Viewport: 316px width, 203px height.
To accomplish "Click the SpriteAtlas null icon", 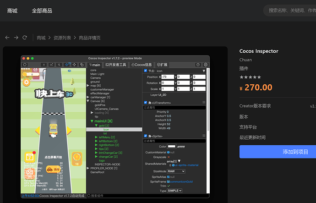I will pyautogui.click(x=168, y=177).
